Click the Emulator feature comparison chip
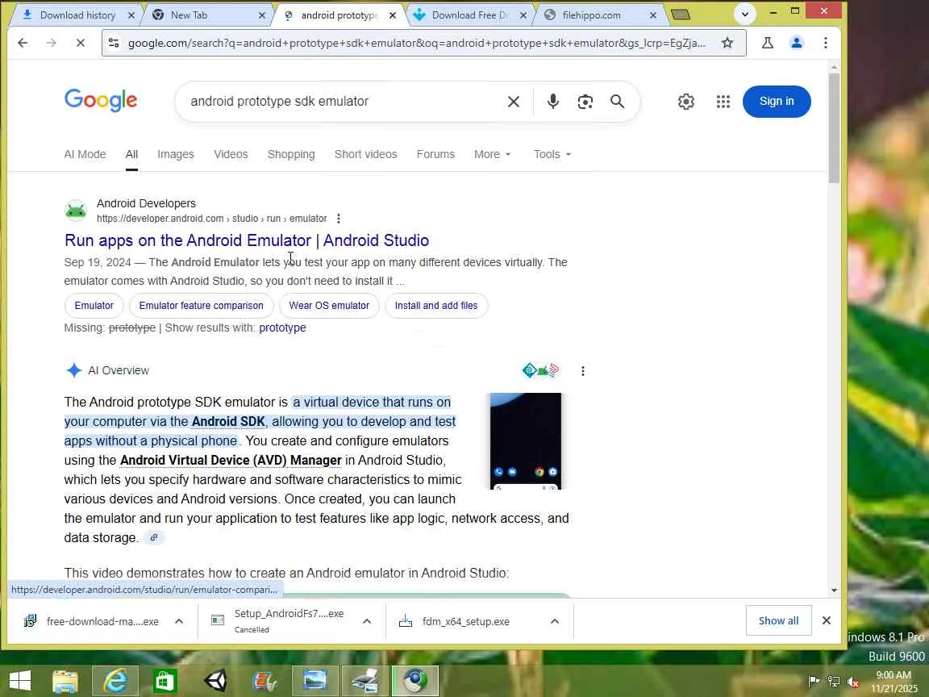 201,305
